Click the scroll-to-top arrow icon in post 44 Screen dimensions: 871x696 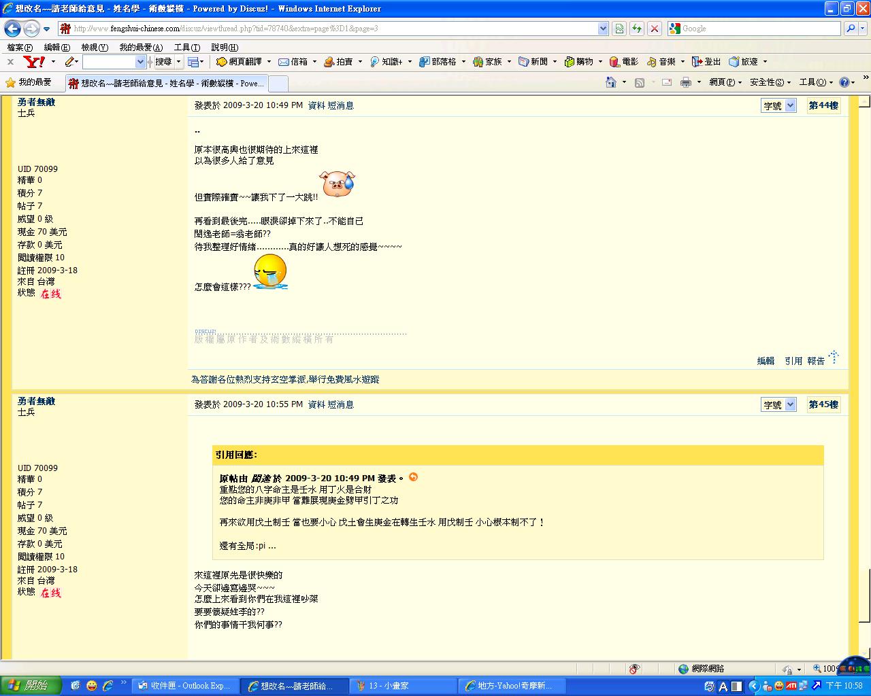[834, 357]
